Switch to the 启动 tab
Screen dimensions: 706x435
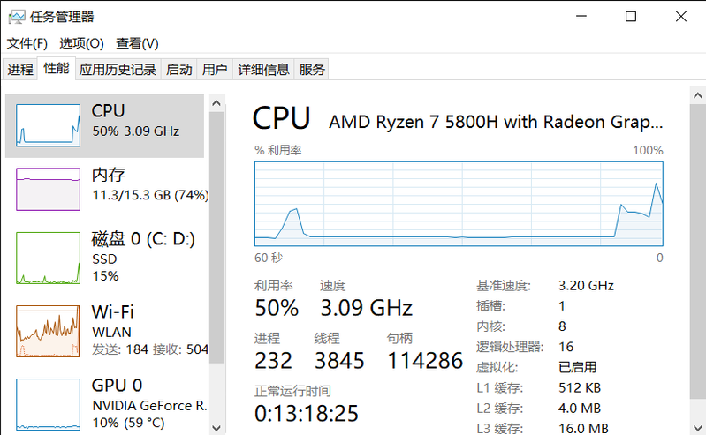(178, 70)
